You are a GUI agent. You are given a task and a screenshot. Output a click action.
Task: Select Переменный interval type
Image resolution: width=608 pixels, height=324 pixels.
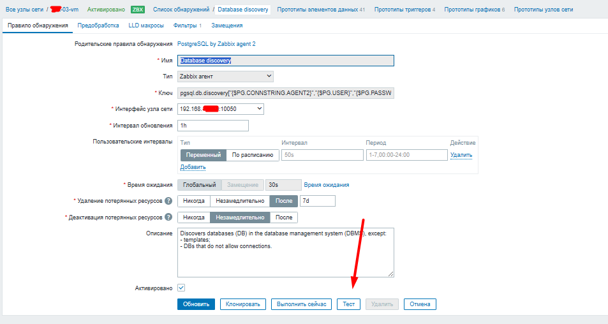coord(203,154)
